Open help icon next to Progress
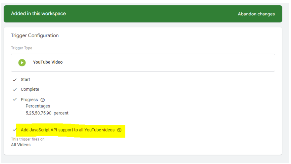Screen dimensions: 291x164 (43, 100)
